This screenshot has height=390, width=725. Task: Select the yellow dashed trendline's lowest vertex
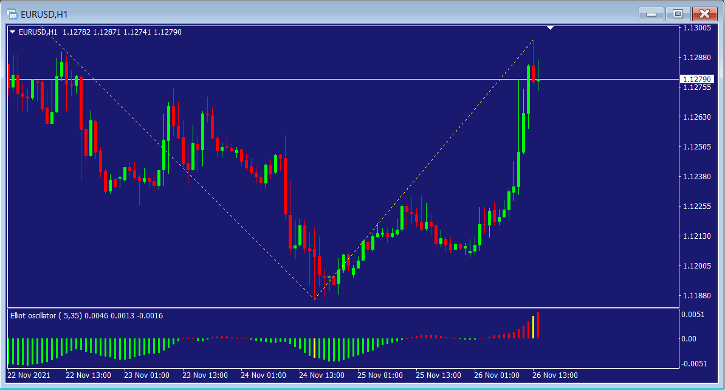coord(314,299)
